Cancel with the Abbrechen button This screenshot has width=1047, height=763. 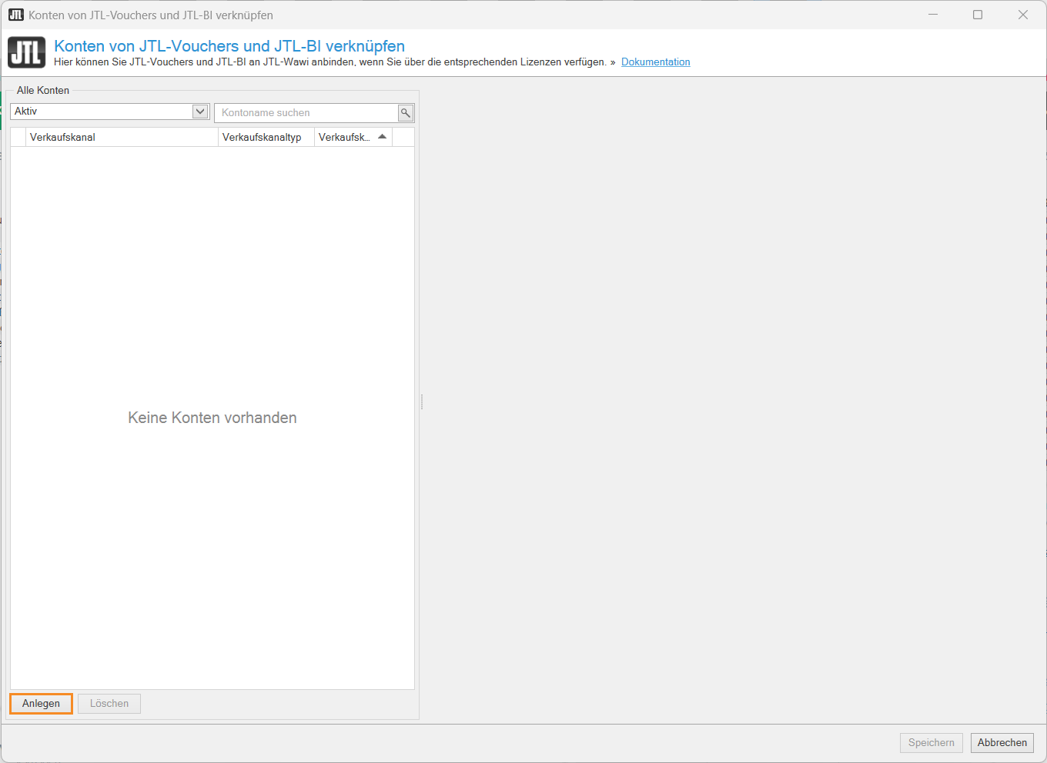click(1002, 743)
